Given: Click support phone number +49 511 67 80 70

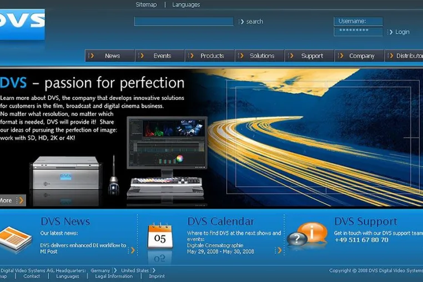Looking at the screenshot, I should click(x=361, y=240).
